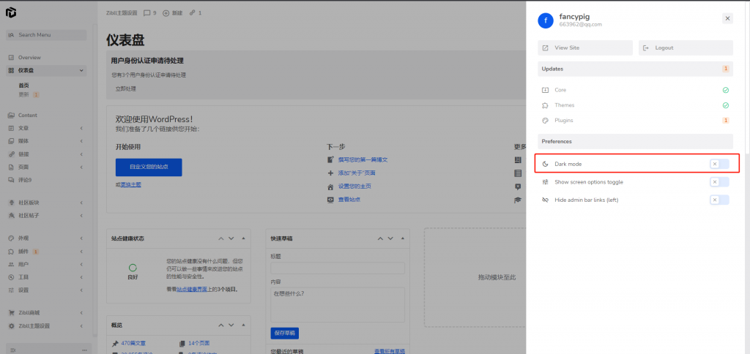Click the three-dots icon at sidebar bottom
This screenshot has width=750, height=354.
point(85,350)
